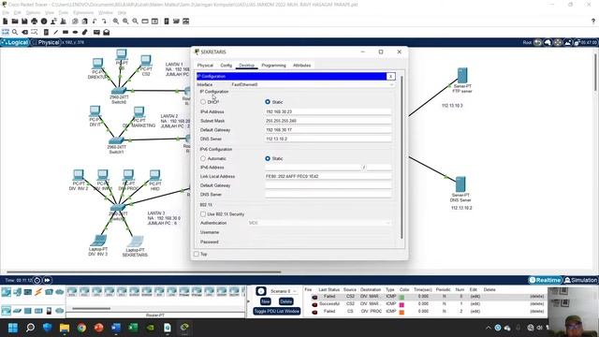Choose the Draw Line tool
Screen dimensions: 599x337
tap(56, 32)
